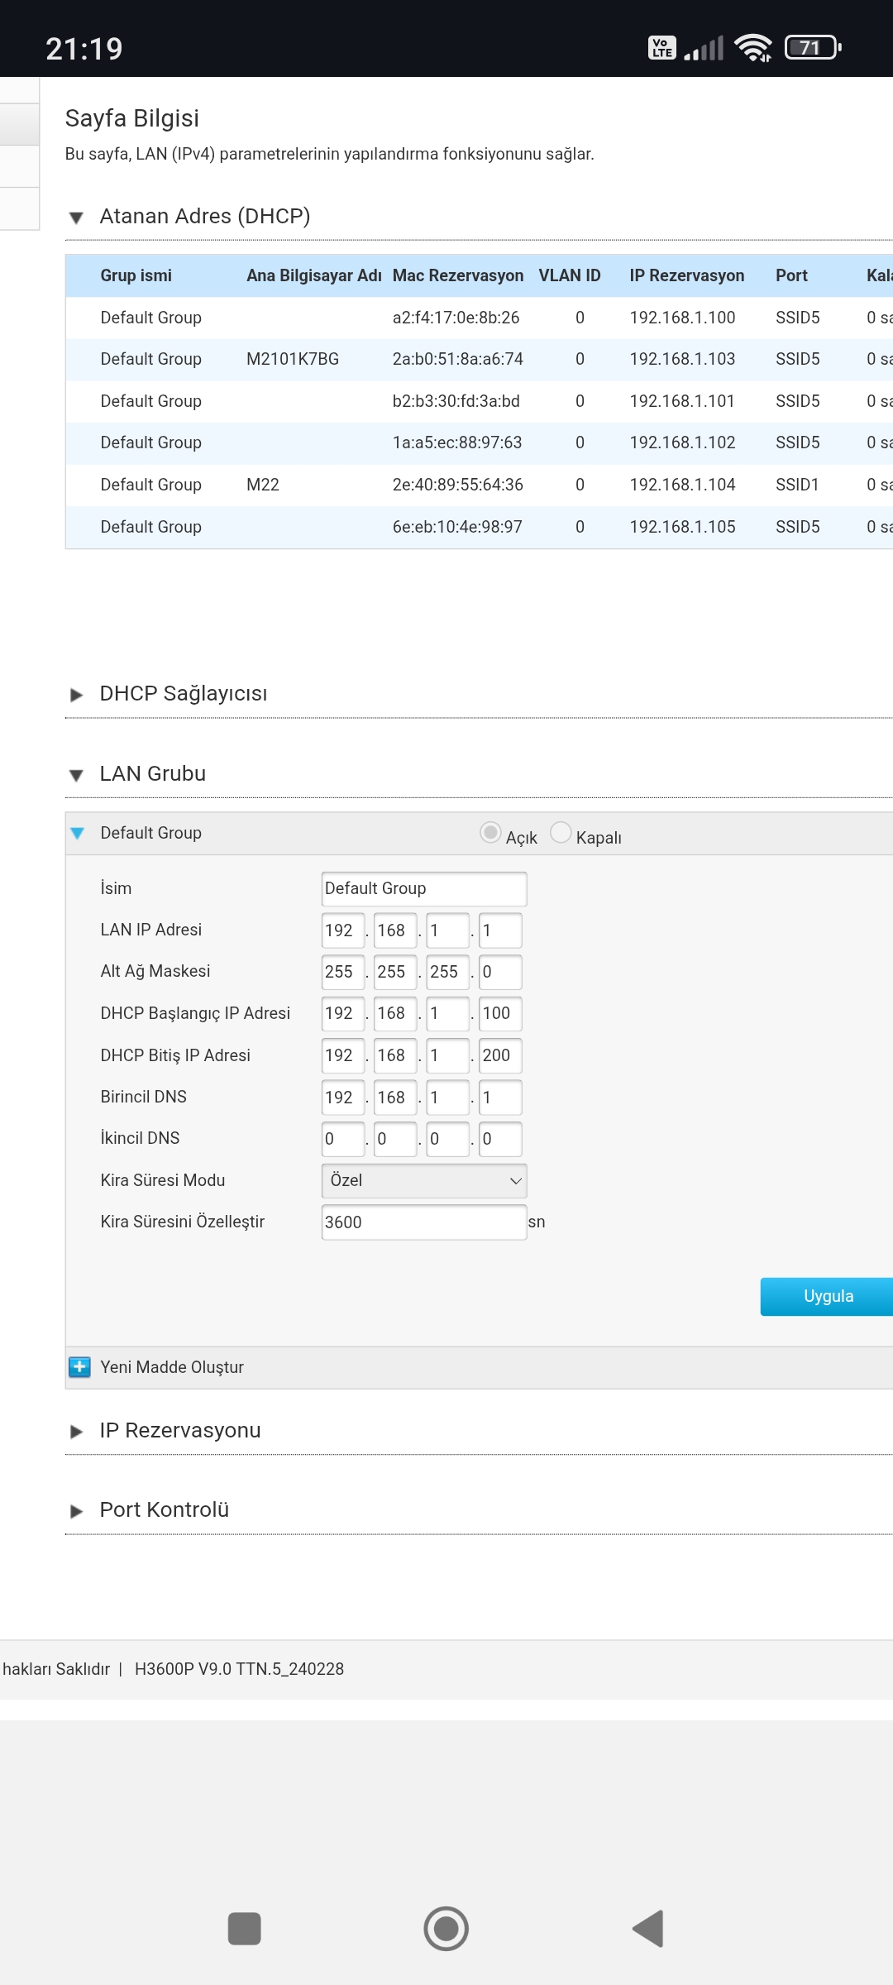Tap the battery indicator showing 71

813,48
